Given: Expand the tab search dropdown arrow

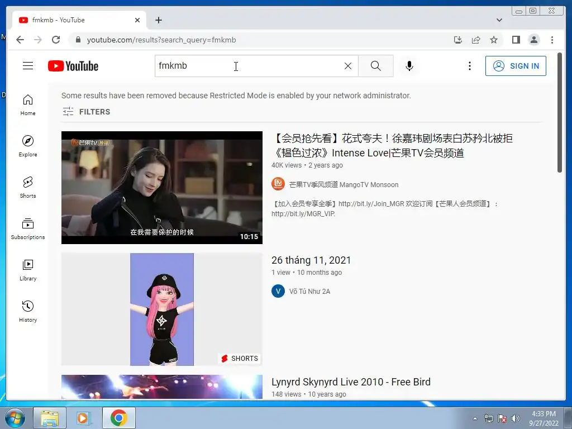Looking at the screenshot, I should point(499,20).
